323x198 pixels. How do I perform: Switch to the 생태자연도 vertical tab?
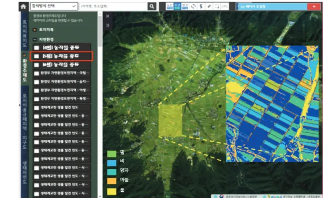(25, 173)
